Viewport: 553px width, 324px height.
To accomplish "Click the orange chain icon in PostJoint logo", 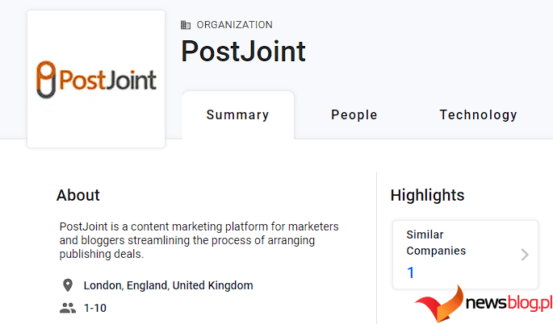I will pos(48,79).
